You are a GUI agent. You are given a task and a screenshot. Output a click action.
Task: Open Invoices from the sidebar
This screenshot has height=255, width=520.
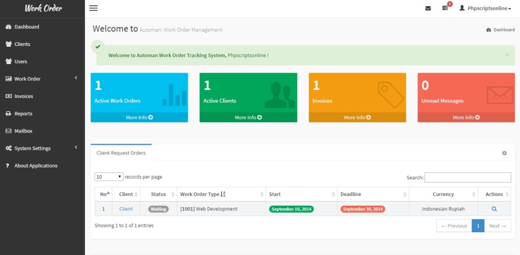[x=23, y=96]
